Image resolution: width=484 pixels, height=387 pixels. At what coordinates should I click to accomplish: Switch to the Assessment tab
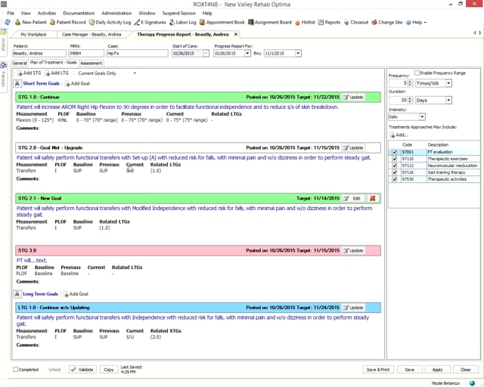tap(92, 63)
